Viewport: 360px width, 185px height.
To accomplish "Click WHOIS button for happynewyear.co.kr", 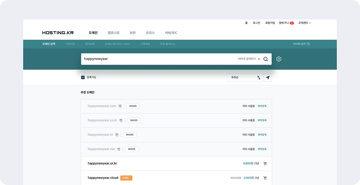I will pos(134,121).
